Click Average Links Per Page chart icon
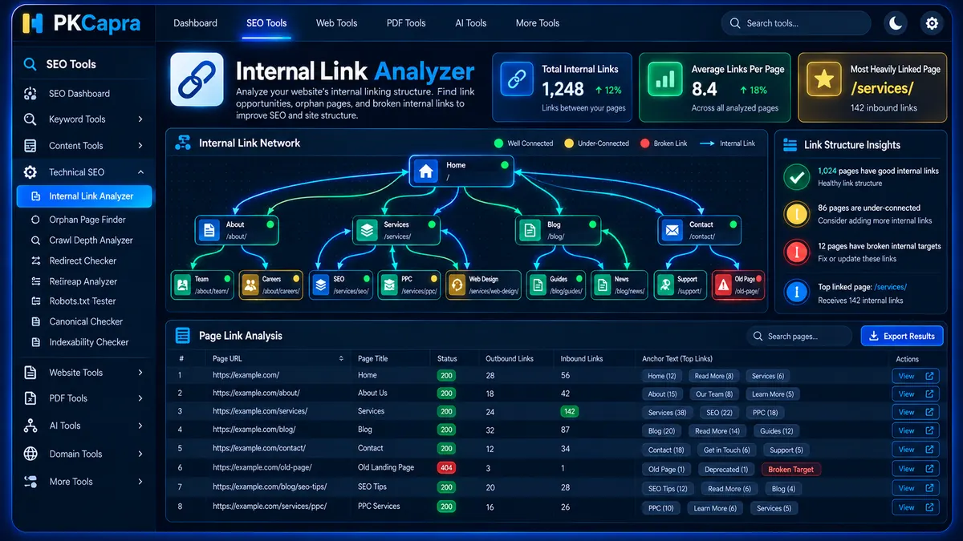The height and width of the screenshot is (541, 963). point(664,79)
